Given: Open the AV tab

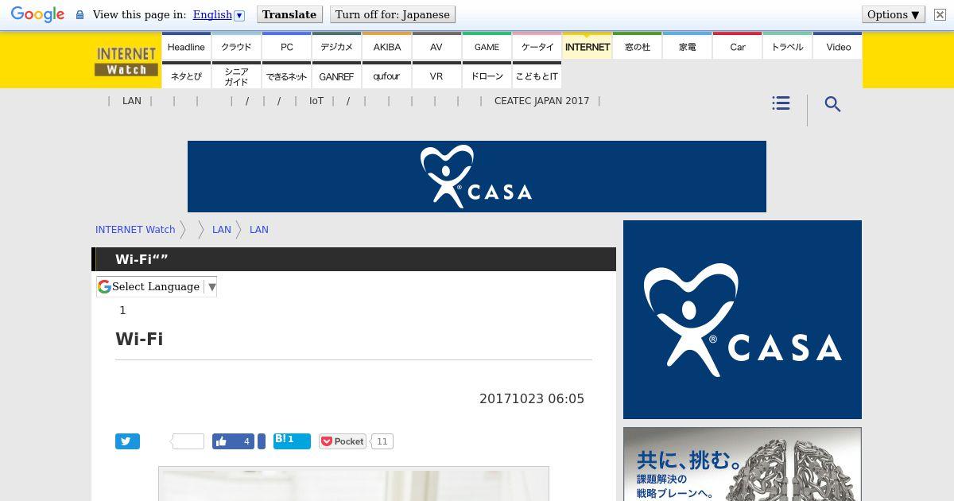Looking at the screenshot, I should (436, 46).
